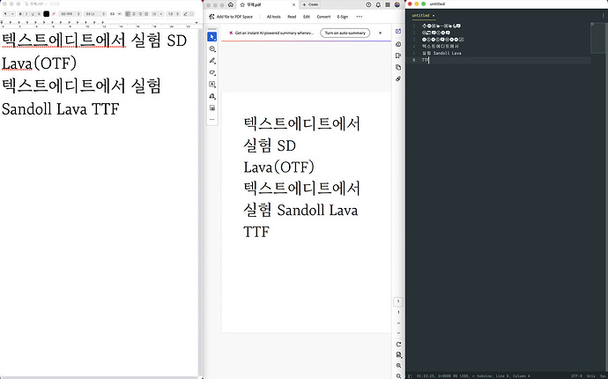Screen dimensions: 608x379
Task: Click the image-edit tool at the bottom of Acrobat's quick toolbar
Action: tap(212, 108)
